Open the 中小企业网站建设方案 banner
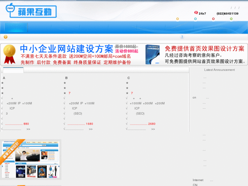This screenshot has width=248, height=186. coord(67,49)
